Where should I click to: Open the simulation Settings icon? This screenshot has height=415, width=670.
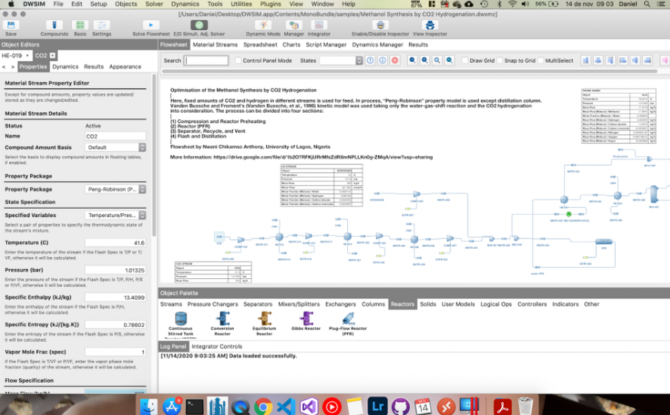pos(102,25)
